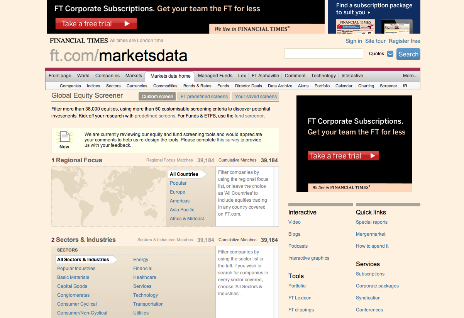Open Corporate packages link
464x318 pixels.
[x=378, y=286]
